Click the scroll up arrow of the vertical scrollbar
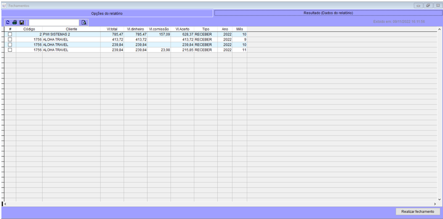The image size is (443, 219). pyautogui.click(x=439, y=30)
